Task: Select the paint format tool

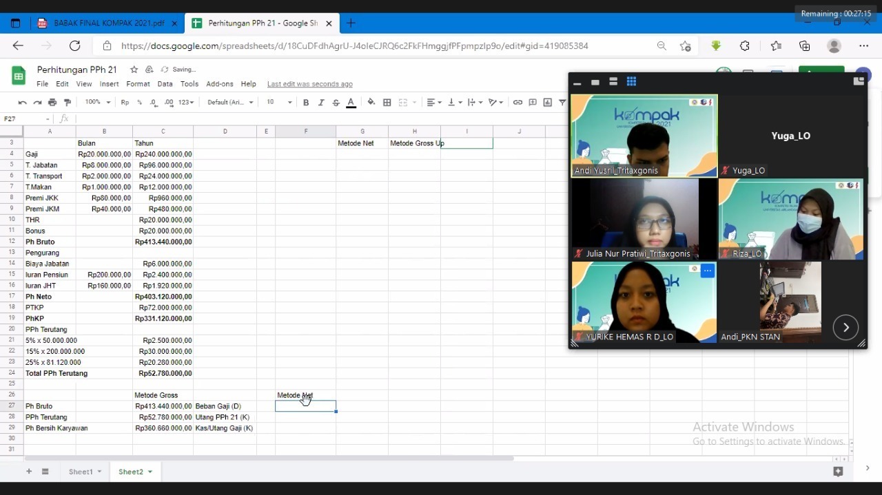Action: [x=68, y=103]
